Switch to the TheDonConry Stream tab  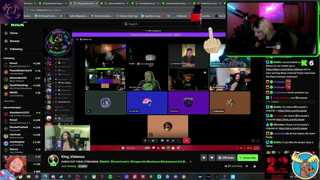(207, 3)
